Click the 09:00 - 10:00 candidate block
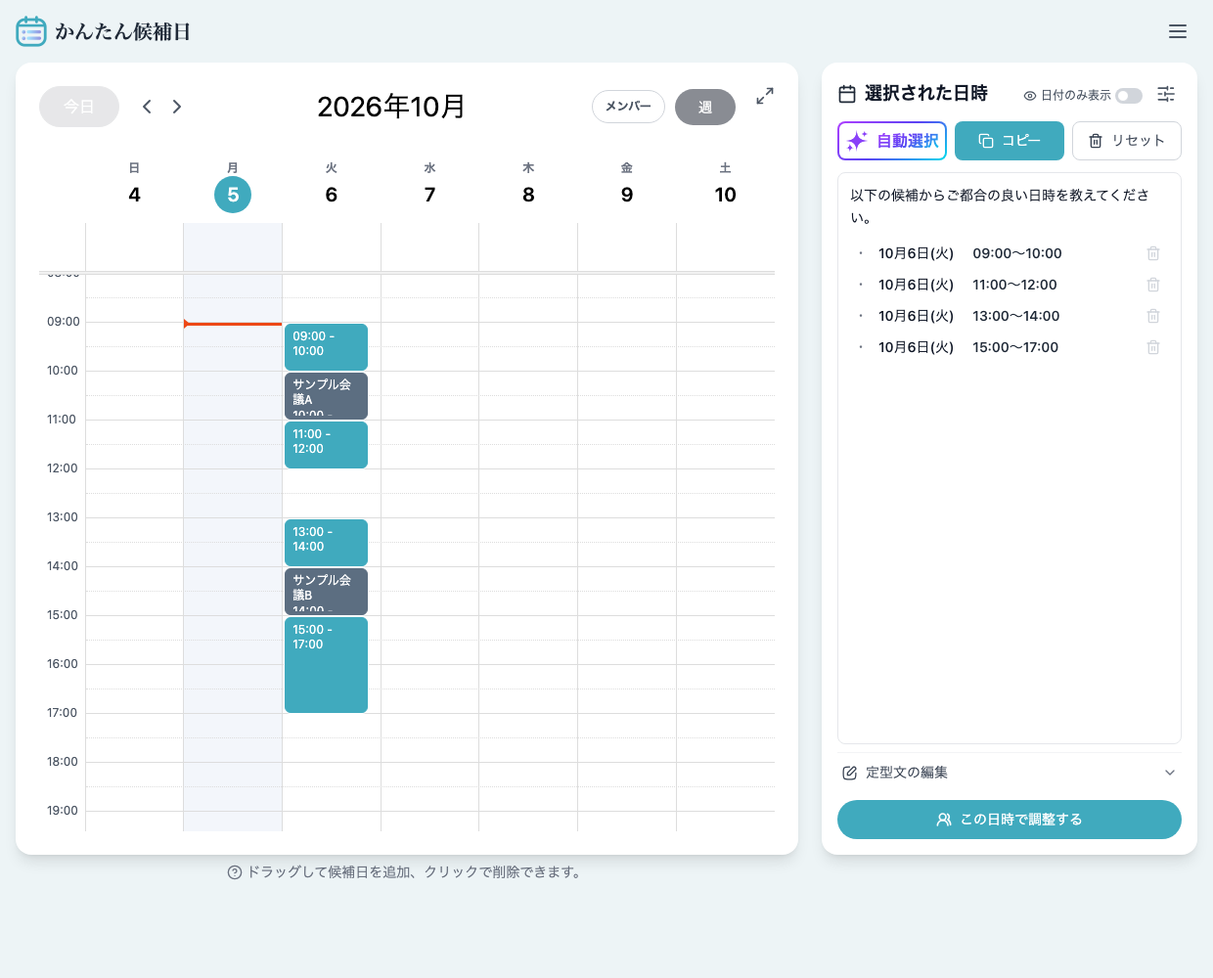The height and width of the screenshot is (978, 1213). pos(326,347)
